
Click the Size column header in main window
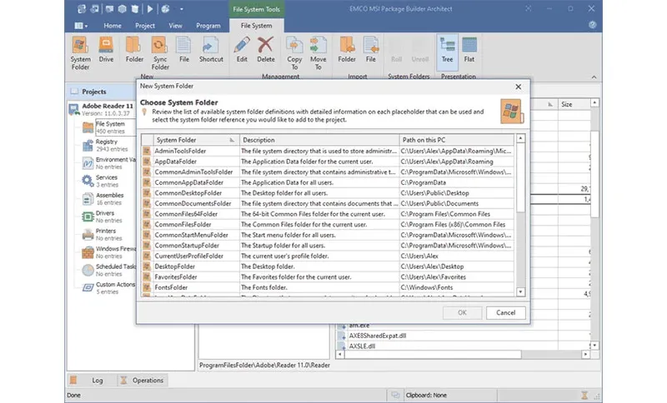pyautogui.click(x=574, y=104)
